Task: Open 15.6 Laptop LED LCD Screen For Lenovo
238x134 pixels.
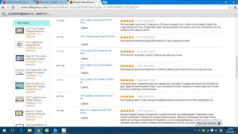Action: click(36, 71)
